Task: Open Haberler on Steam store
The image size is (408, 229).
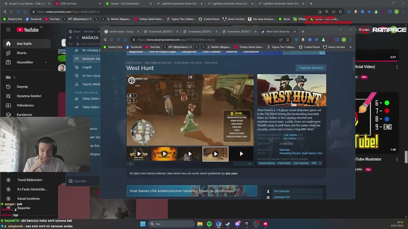Action: coord(232,52)
